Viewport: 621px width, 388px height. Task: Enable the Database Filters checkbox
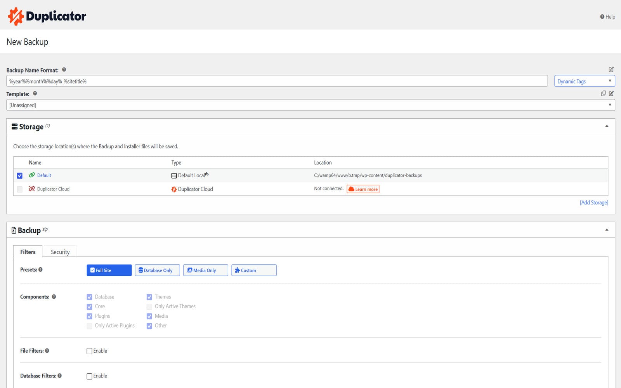click(x=89, y=376)
